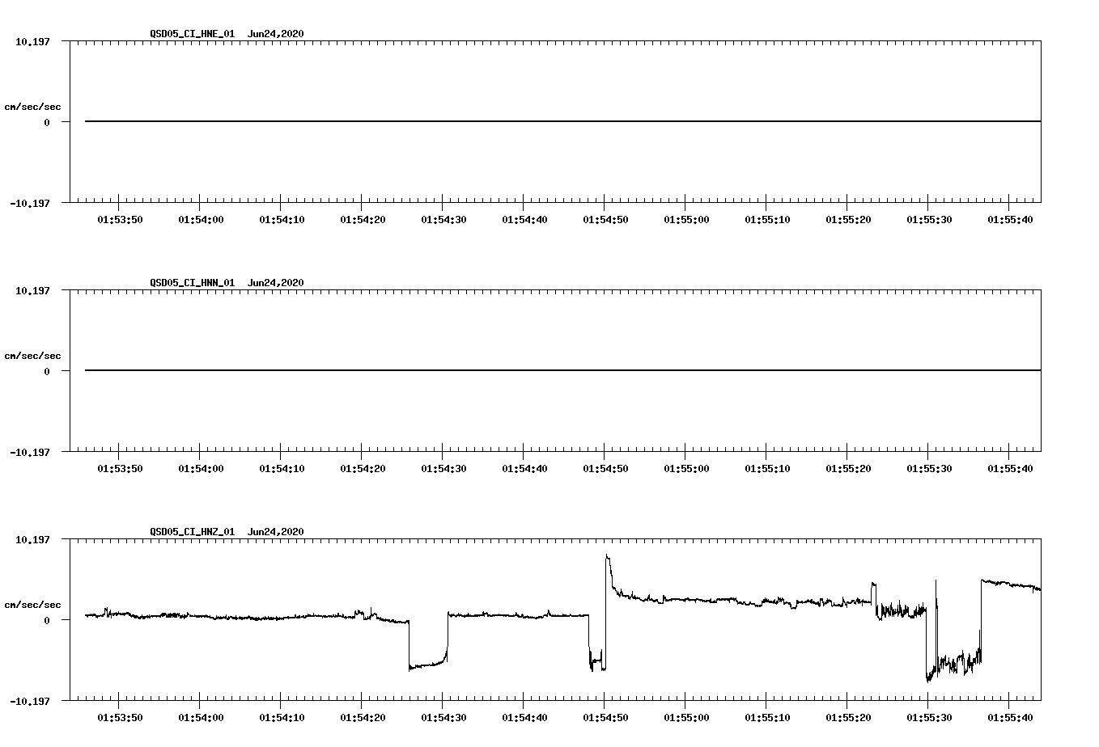Select the QSD05_CI_HNN_01 channel title
This screenshot has height=747, width=1099.
coord(192,283)
